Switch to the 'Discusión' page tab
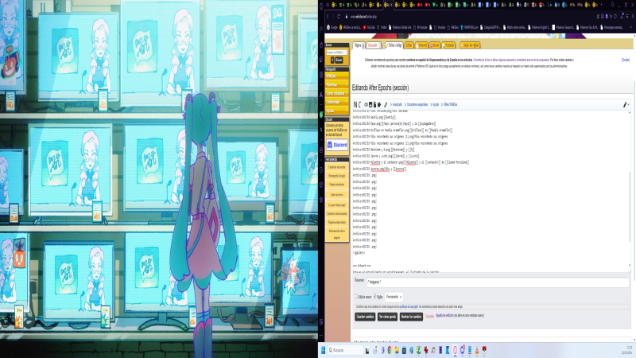This screenshot has height=358, width=636. (373, 45)
